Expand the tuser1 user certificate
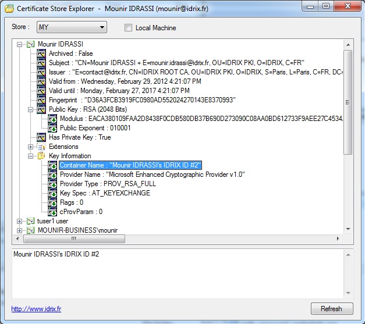 pyautogui.click(x=20, y=221)
